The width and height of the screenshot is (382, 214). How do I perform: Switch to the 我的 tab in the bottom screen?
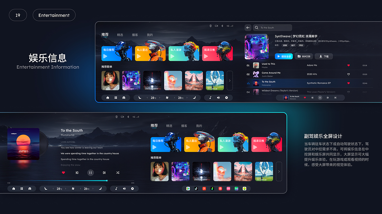[x=199, y=126]
